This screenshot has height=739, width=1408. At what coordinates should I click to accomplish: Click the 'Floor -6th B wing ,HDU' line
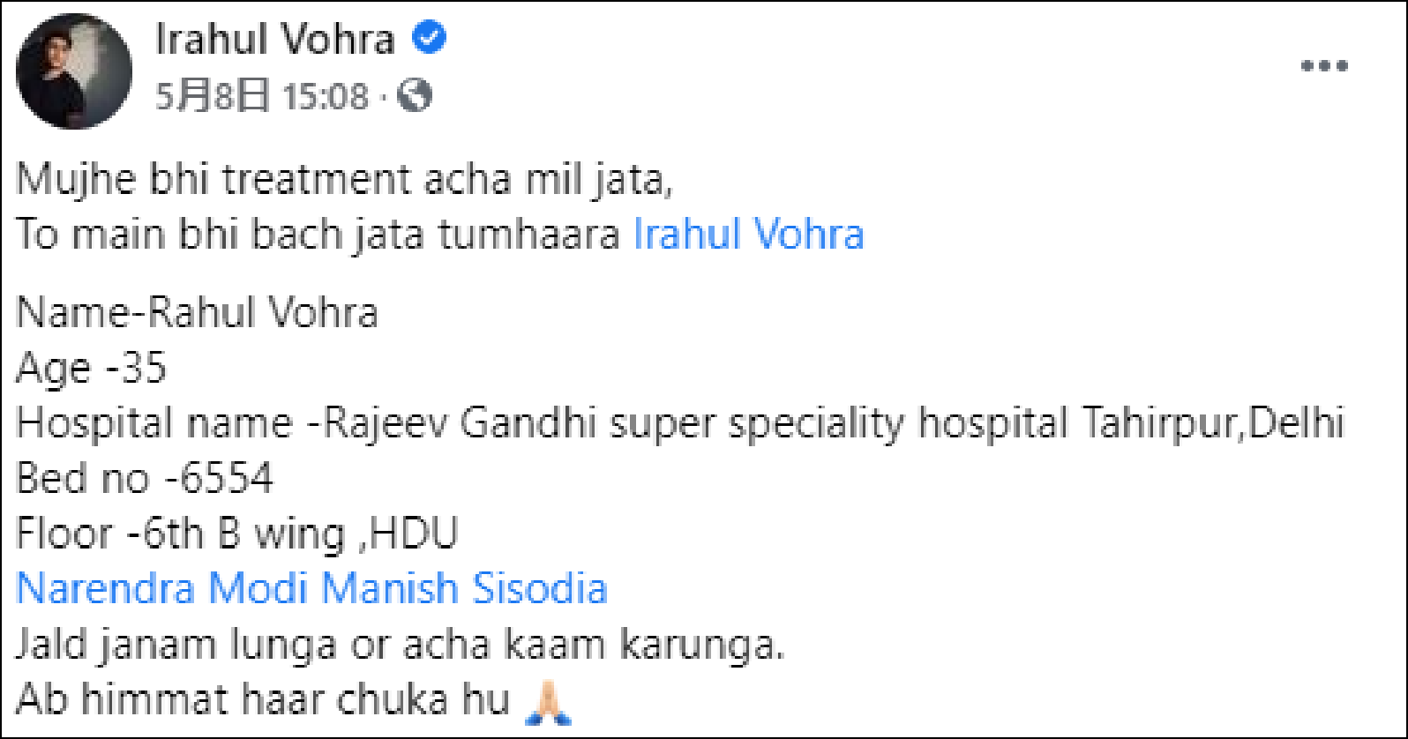(237, 534)
